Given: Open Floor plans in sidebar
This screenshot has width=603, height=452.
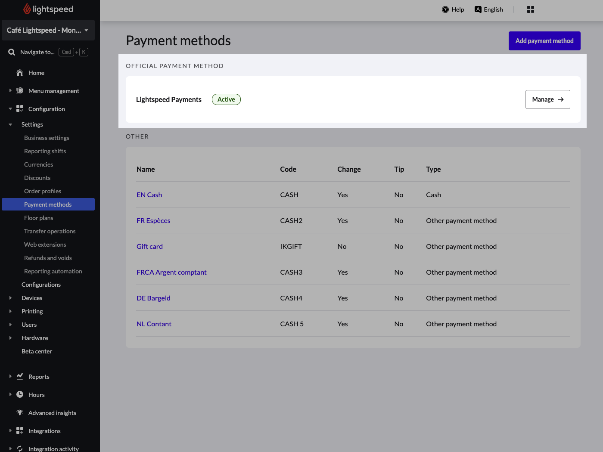Looking at the screenshot, I should coord(39,218).
